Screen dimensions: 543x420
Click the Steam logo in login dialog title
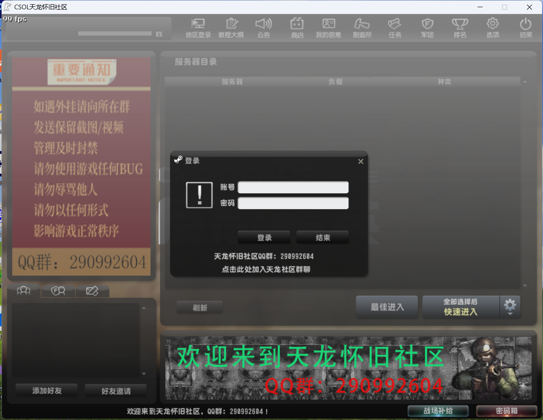click(x=178, y=160)
